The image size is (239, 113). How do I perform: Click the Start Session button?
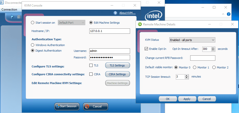tap(67, 106)
